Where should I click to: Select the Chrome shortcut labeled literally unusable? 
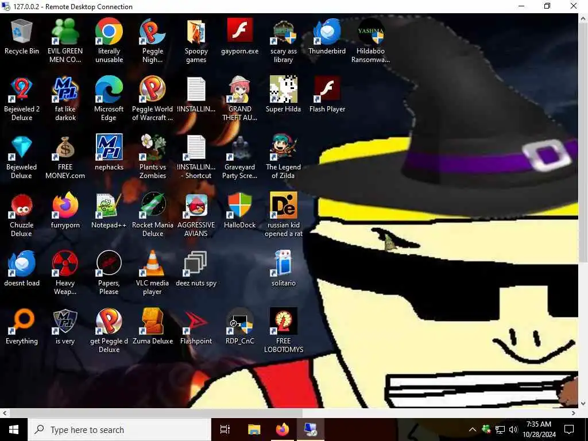109,41
